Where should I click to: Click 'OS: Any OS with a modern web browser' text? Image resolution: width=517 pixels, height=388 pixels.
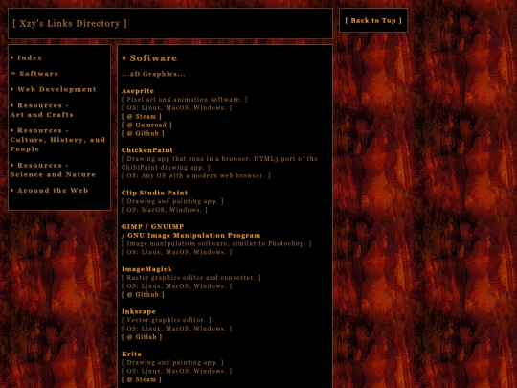(196, 175)
